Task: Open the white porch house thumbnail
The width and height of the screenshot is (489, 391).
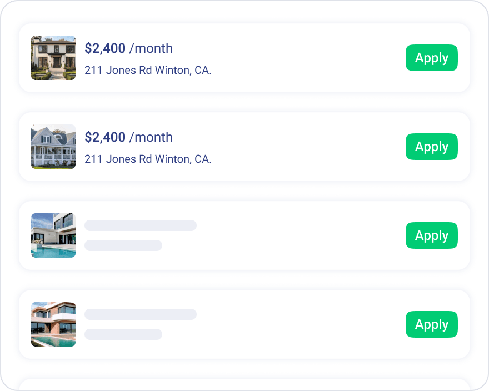Action: 53,147
